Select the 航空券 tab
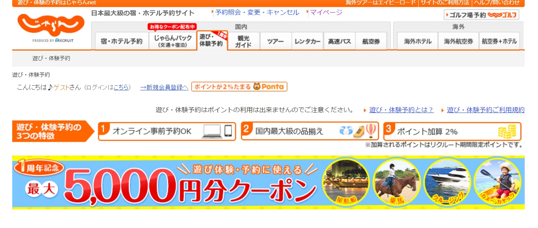Screen dimensions: 538x228 371,41
